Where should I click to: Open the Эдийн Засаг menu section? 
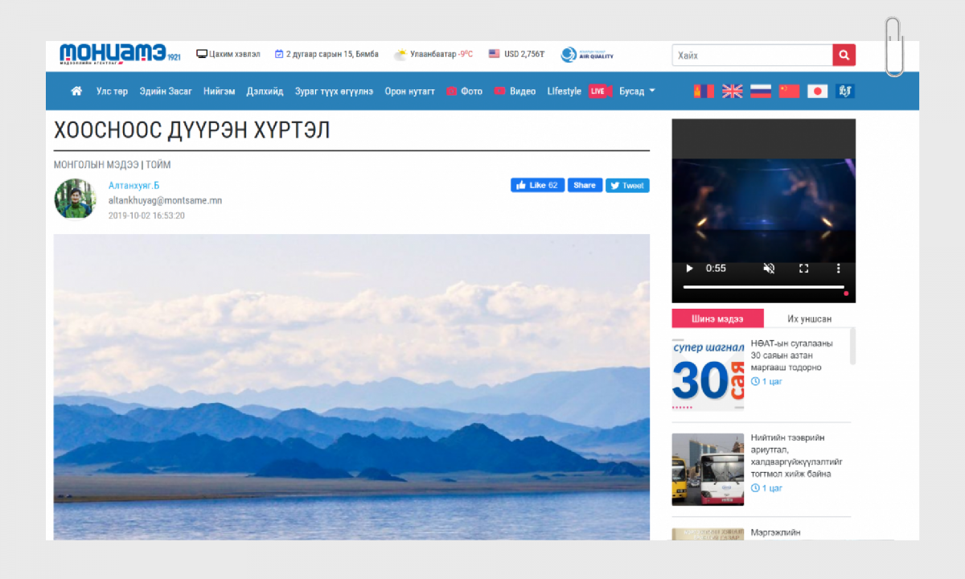[x=166, y=91]
